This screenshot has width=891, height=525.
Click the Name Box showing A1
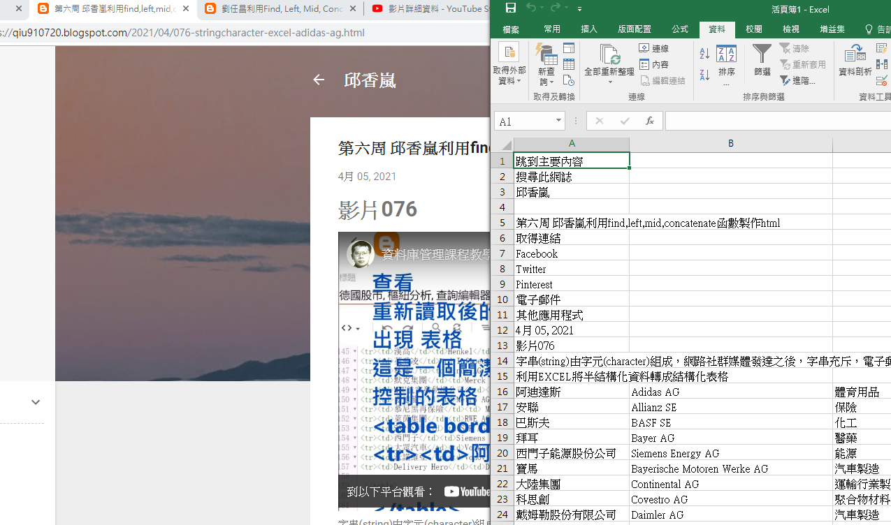click(x=524, y=121)
